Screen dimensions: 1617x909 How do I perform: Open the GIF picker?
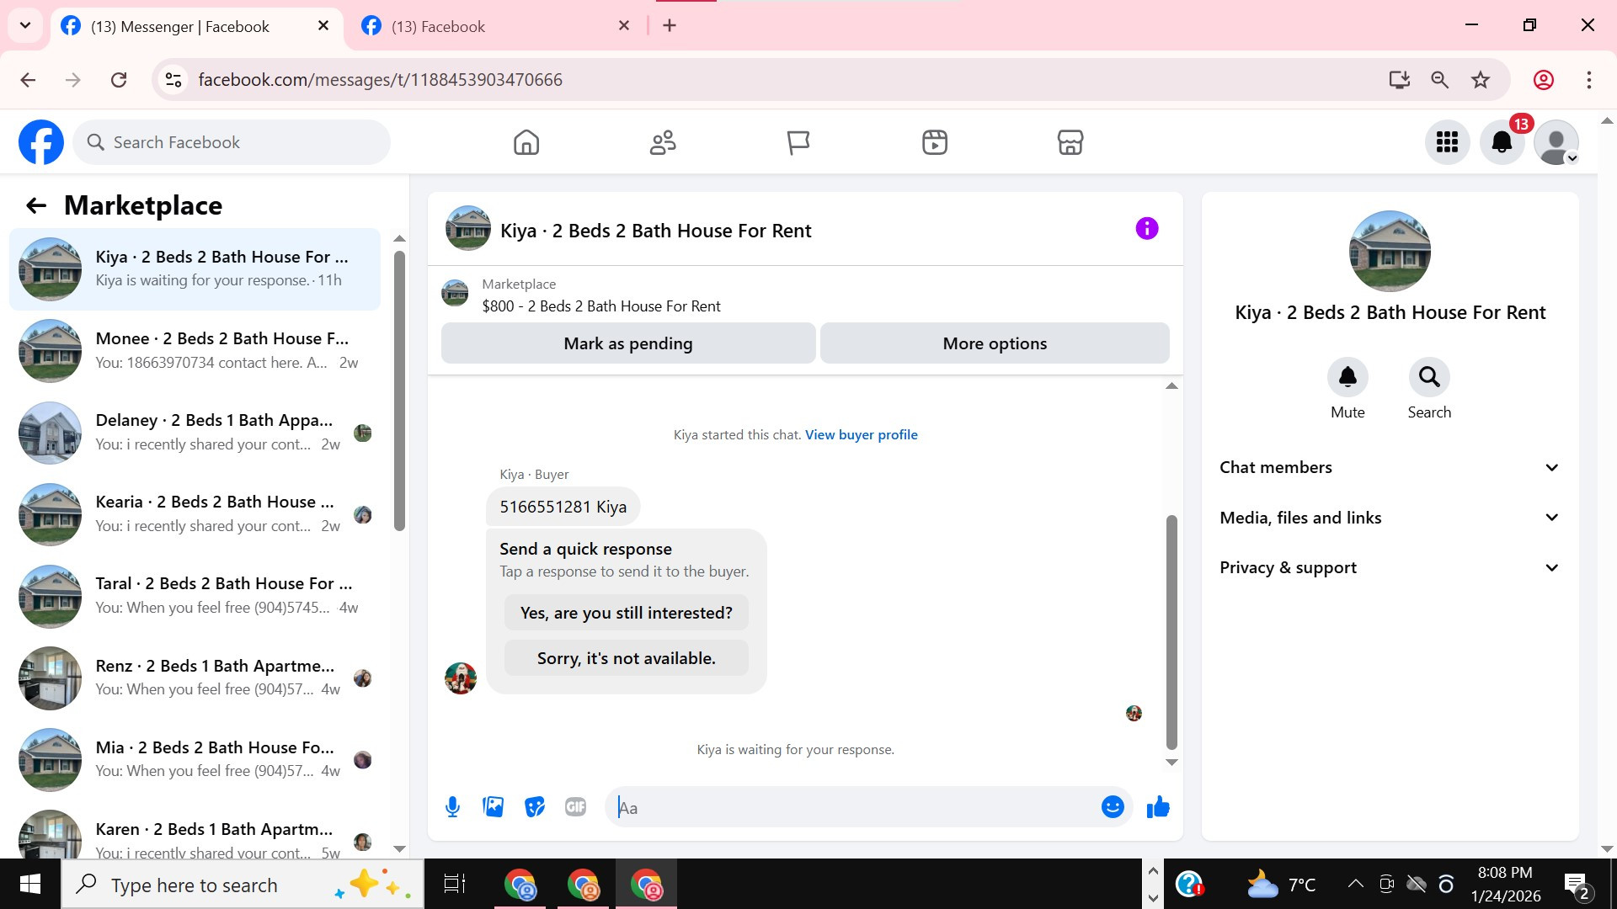(576, 807)
